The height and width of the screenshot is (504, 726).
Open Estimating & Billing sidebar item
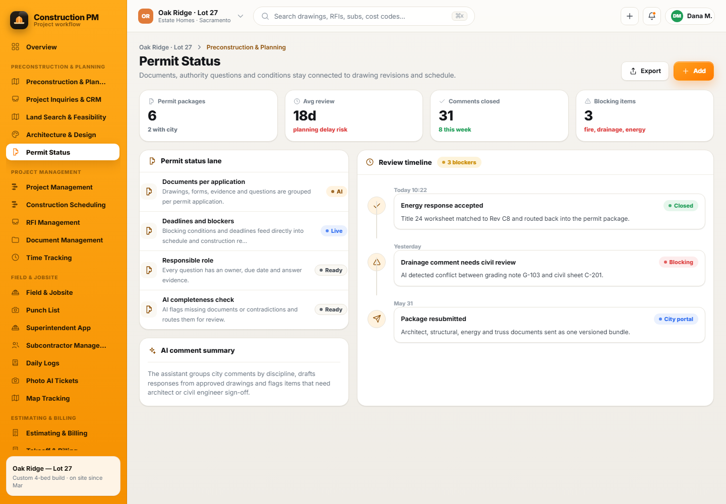pos(63,433)
